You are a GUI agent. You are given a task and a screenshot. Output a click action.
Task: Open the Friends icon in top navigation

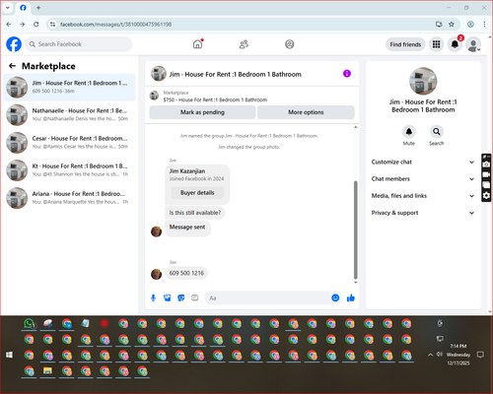[x=244, y=44]
